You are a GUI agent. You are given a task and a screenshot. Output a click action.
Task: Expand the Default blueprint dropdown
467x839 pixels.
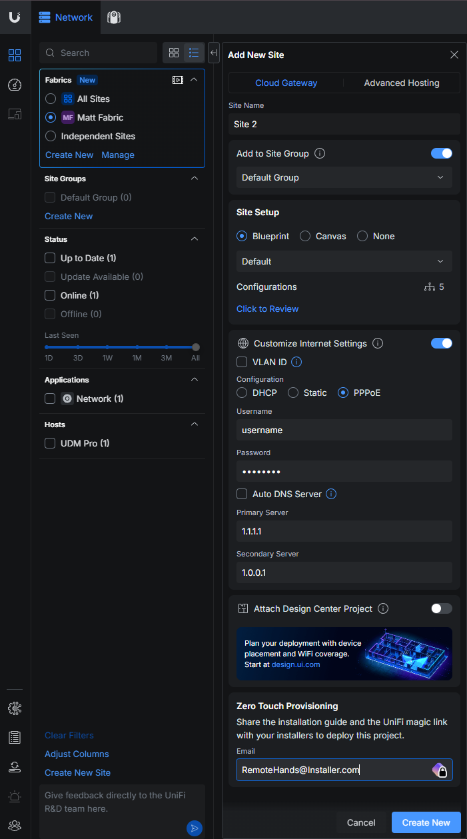344,261
